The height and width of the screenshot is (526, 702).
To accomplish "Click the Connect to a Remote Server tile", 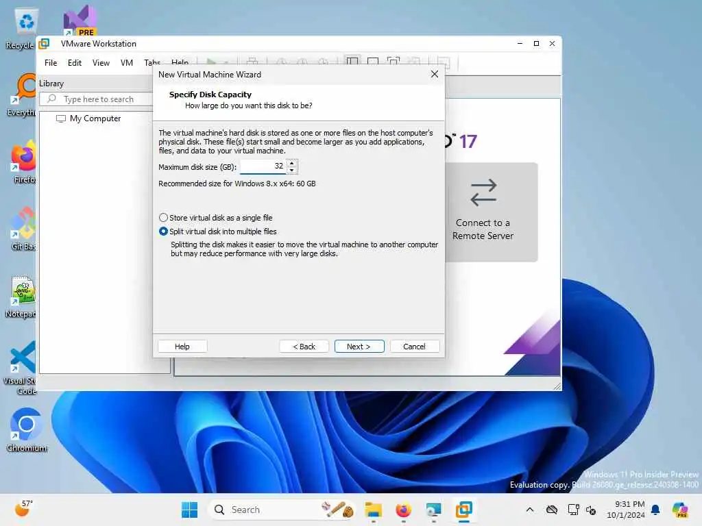I will click(x=491, y=212).
